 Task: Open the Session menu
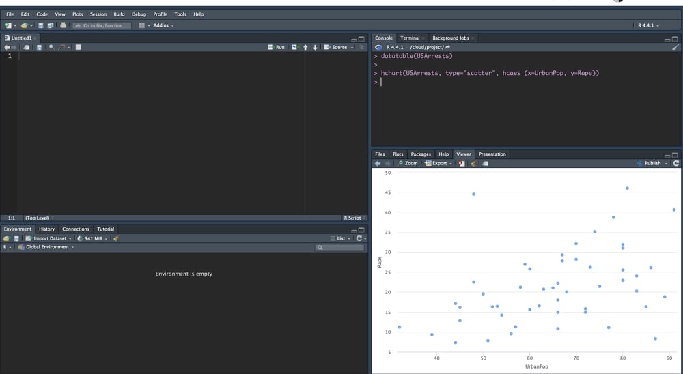click(98, 14)
